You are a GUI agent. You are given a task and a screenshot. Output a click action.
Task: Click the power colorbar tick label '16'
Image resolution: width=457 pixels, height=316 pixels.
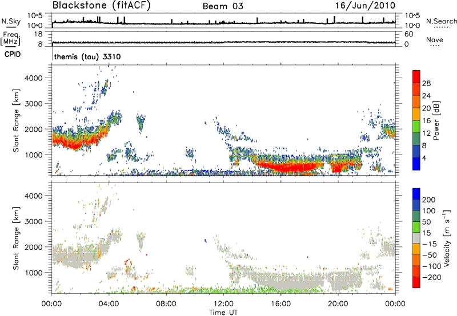[426, 121]
